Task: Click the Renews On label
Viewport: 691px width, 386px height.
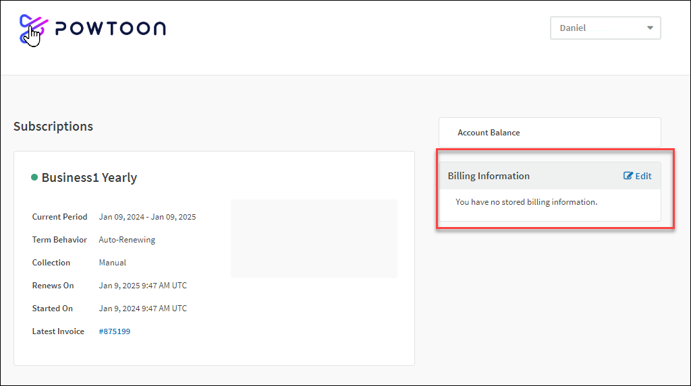Action: coord(53,285)
